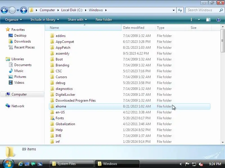This screenshot has width=225, height=168.
Task: Go up one folder level
Action: pos(24,10)
